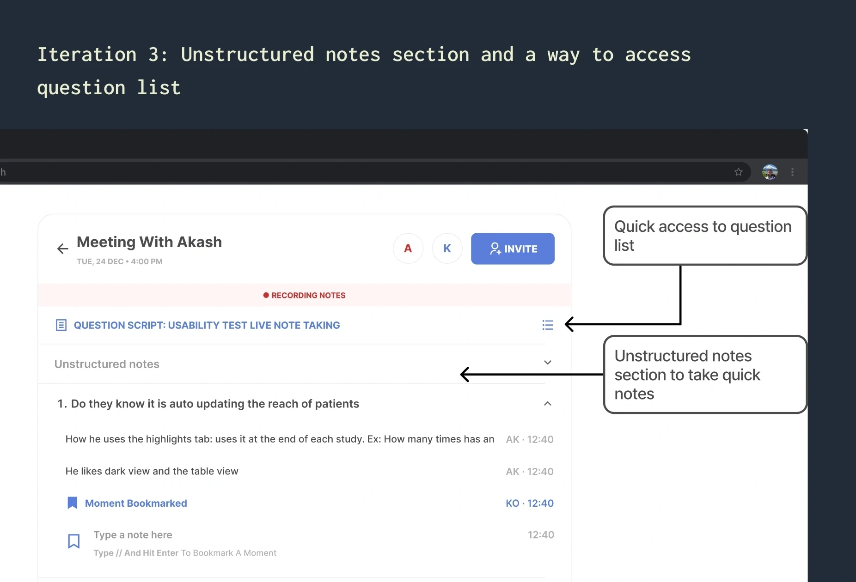The image size is (856, 582).
Task: Collapse question 1 with the chevron
Action: click(x=548, y=404)
